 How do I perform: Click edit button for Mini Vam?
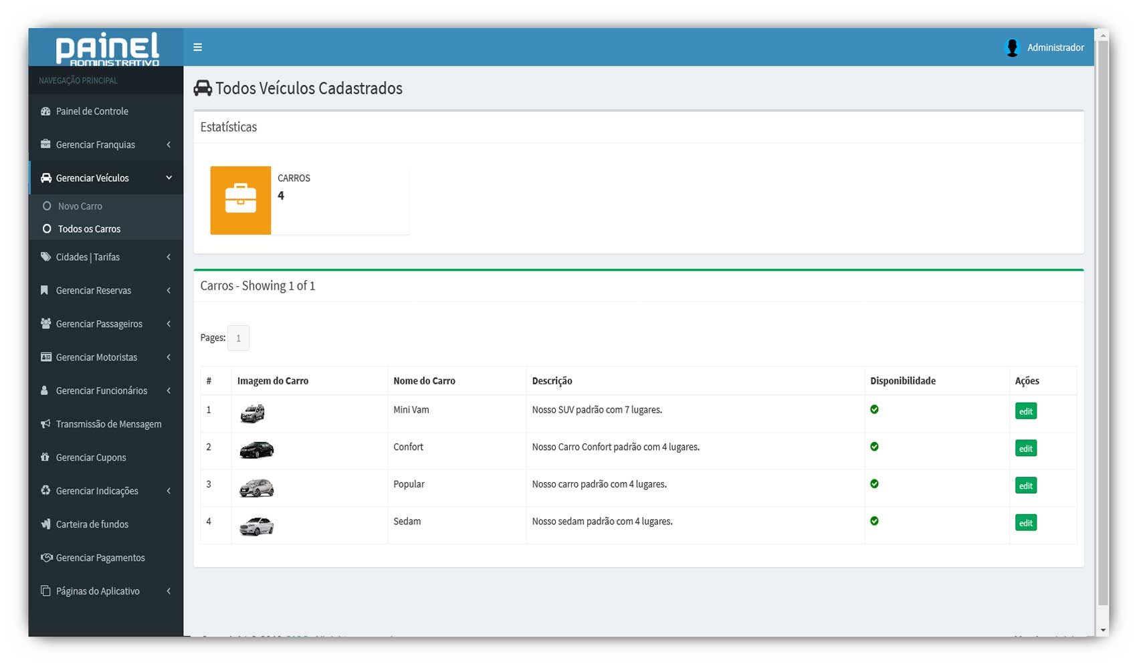point(1026,411)
